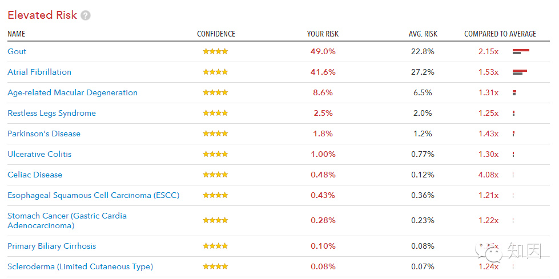
Task: Open Stomach Cancer (Gastric Cardia Adenocarcinoma) link
Action: (x=67, y=220)
